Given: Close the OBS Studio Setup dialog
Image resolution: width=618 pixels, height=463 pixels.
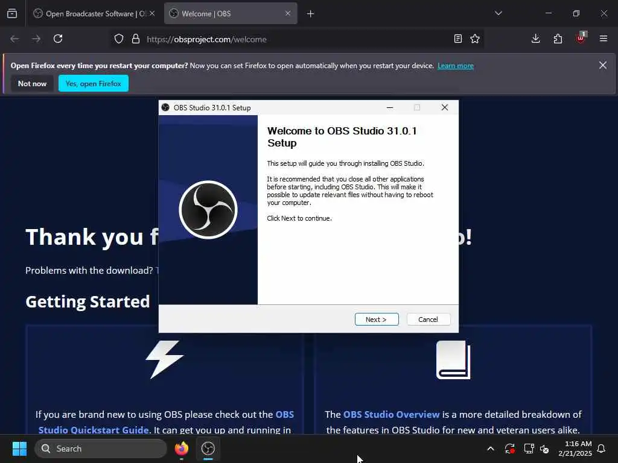Looking at the screenshot, I should click(x=445, y=107).
